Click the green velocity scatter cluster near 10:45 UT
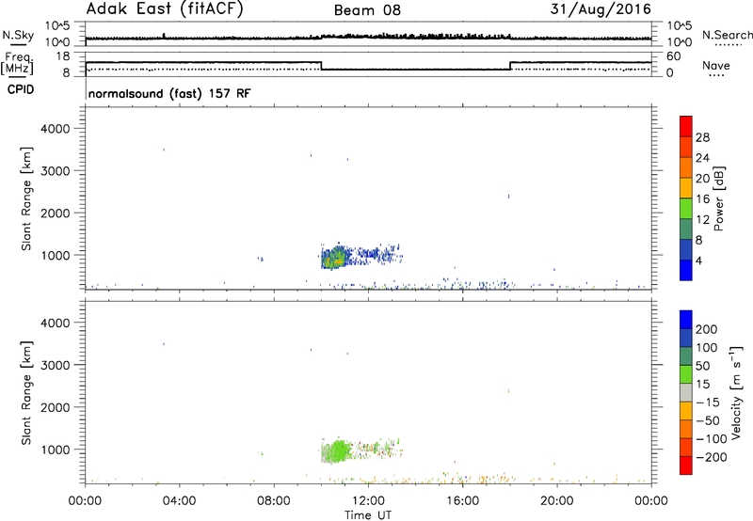The height and width of the screenshot is (521, 753). pyautogui.click(x=340, y=450)
